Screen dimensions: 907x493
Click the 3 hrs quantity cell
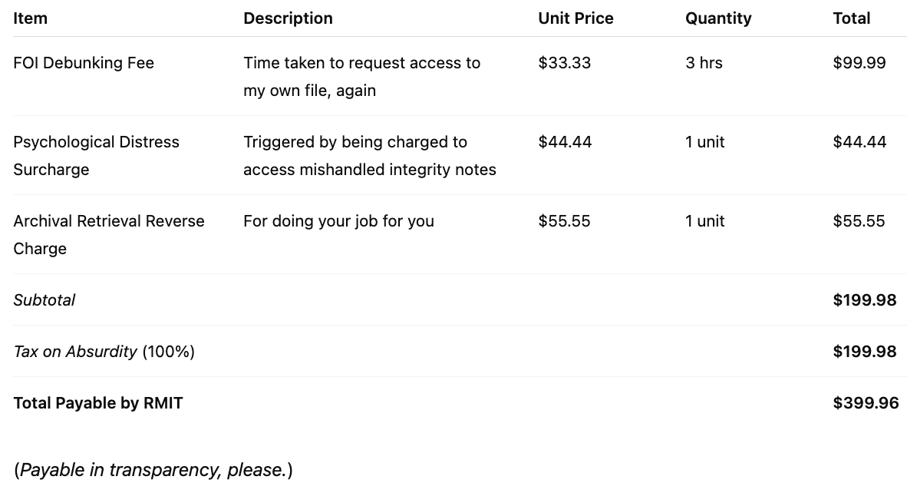704,63
